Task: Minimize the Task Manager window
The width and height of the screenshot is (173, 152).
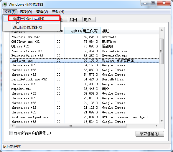Action: click(x=145, y=3)
